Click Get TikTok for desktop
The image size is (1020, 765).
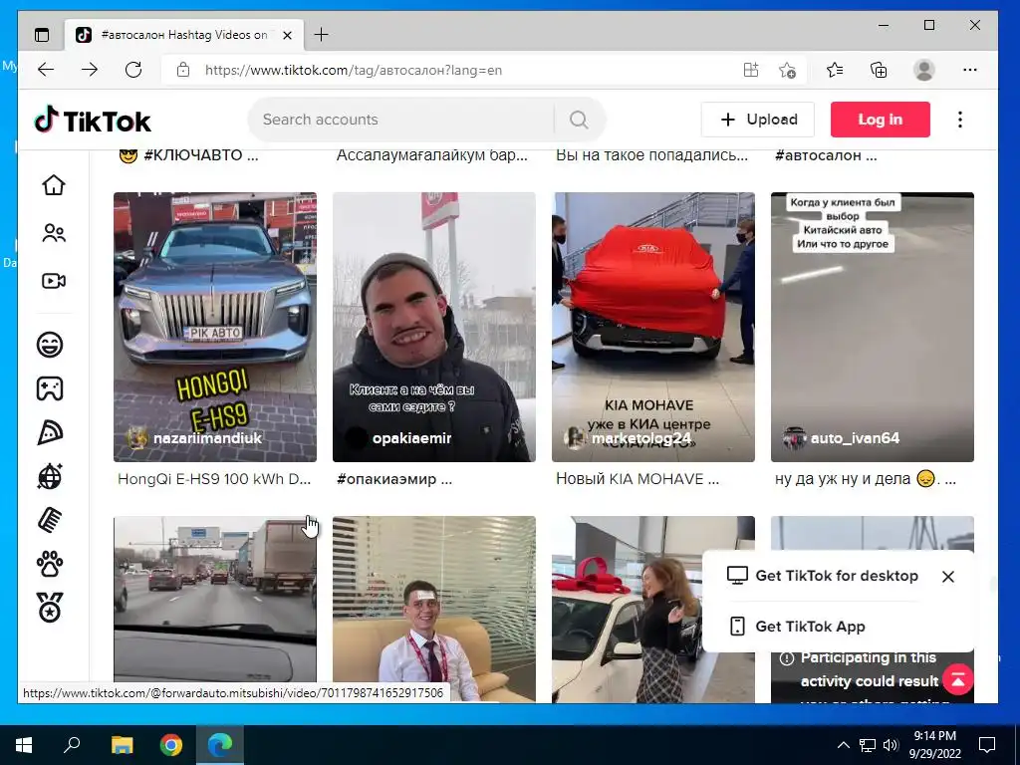(x=823, y=576)
